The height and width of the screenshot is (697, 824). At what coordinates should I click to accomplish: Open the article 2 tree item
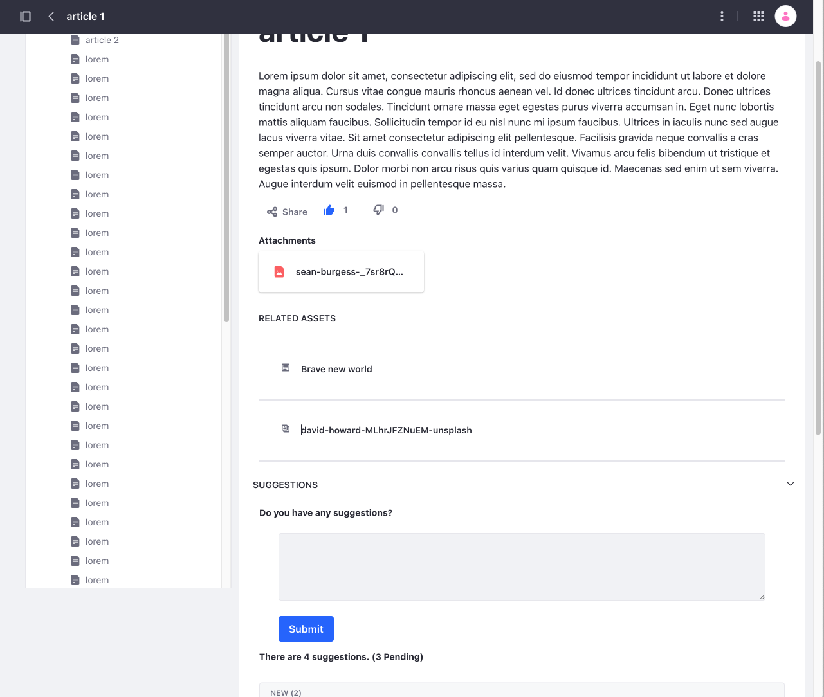coord(102,40)
